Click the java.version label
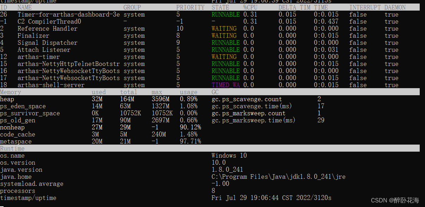This screenshot has height=207, width=425. click(21, 170)
